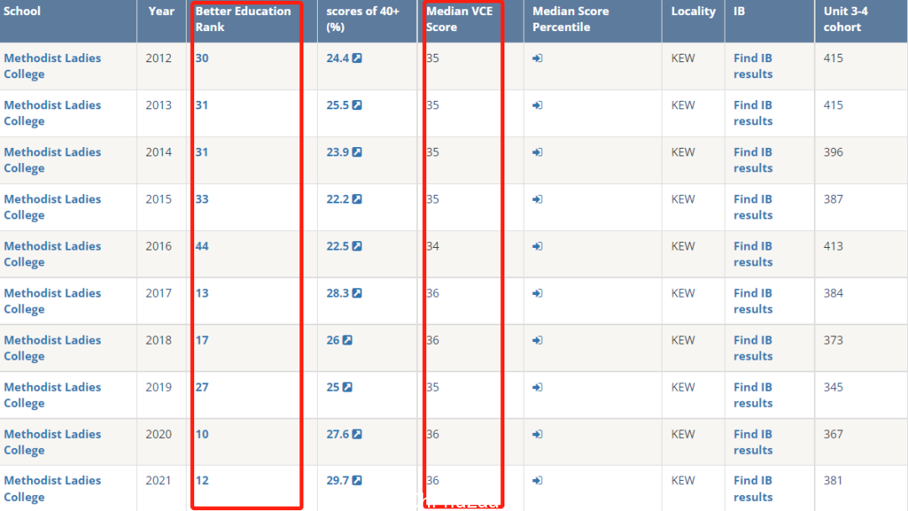Open Methodist Ladies College link for 2019
Viewport: 908px width, 511px height.
[x=52, y=395]
